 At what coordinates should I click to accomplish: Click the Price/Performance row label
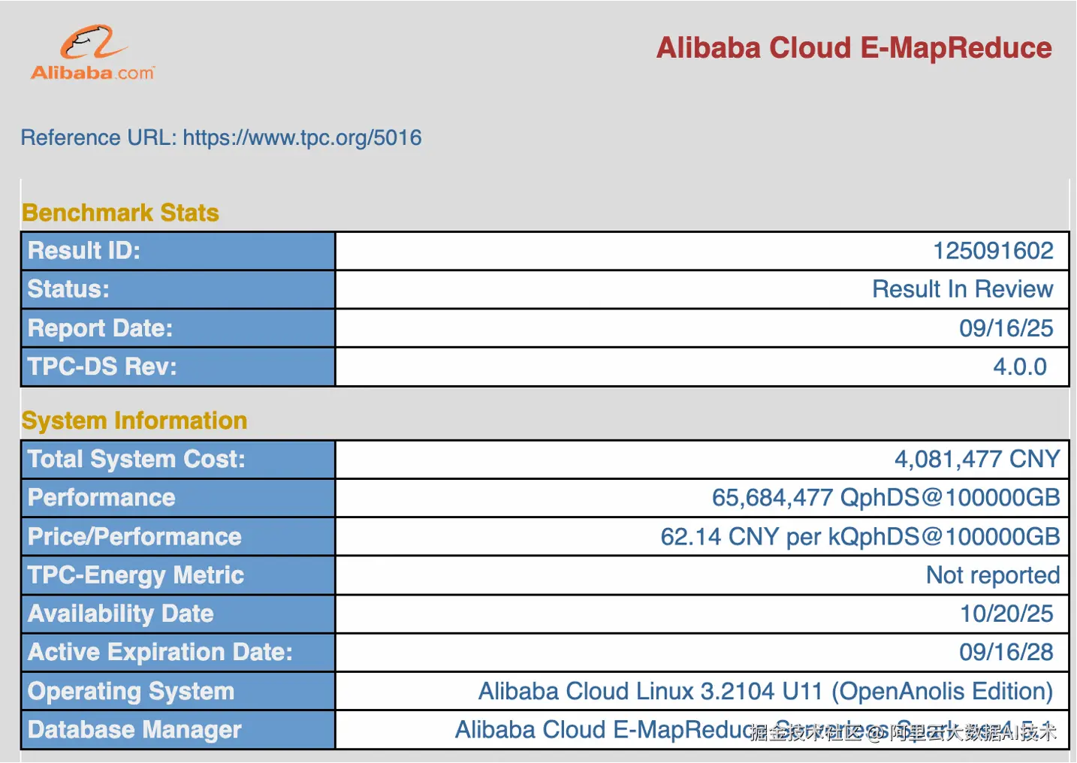tap(134, 536)
